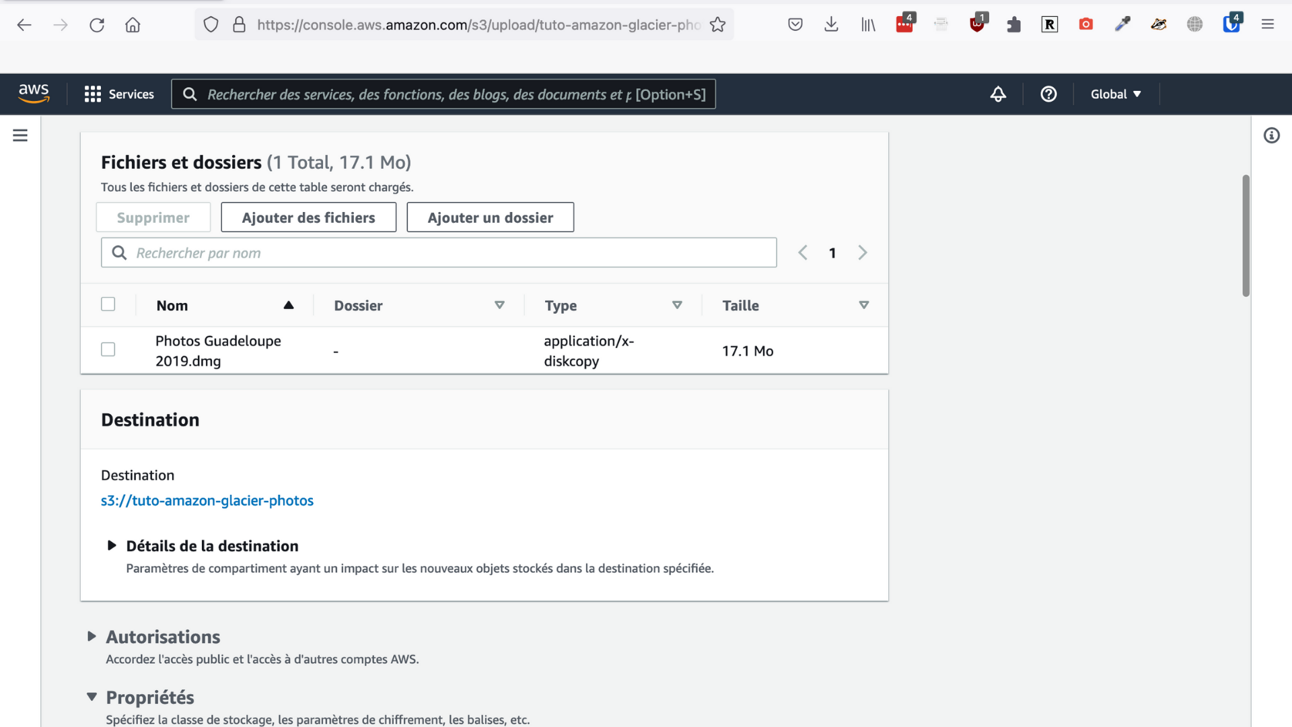Open the side navigation hamburger menu

20,135
